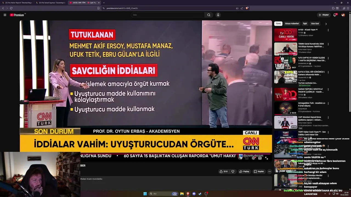Enter fullscreen on the video player
The height and width of the screenshot is (197, 351).
[267, 158]
